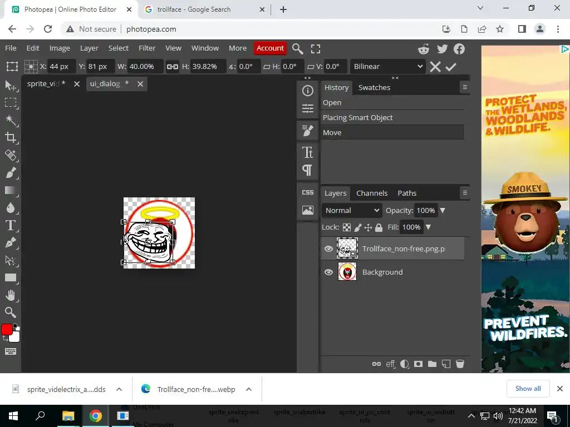Open the Layer menu
This screenshot has width=570, height=427.
point(89,48)
